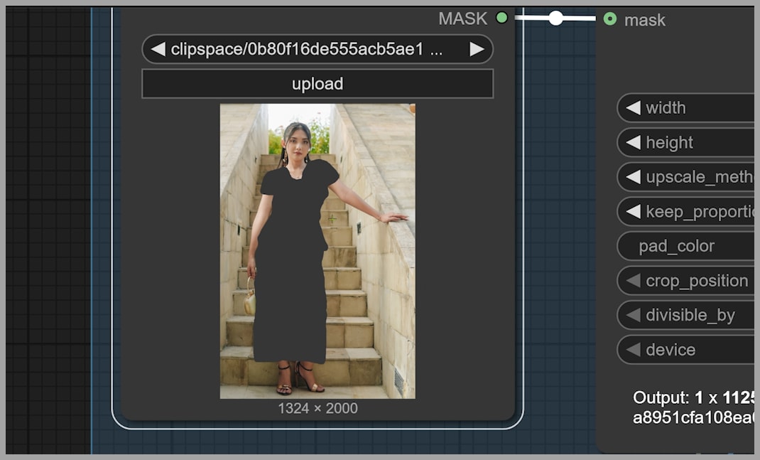The image size is (760, 460).
Task: Click the left arrow beside crop_position
Action: (x=632, y=281)
